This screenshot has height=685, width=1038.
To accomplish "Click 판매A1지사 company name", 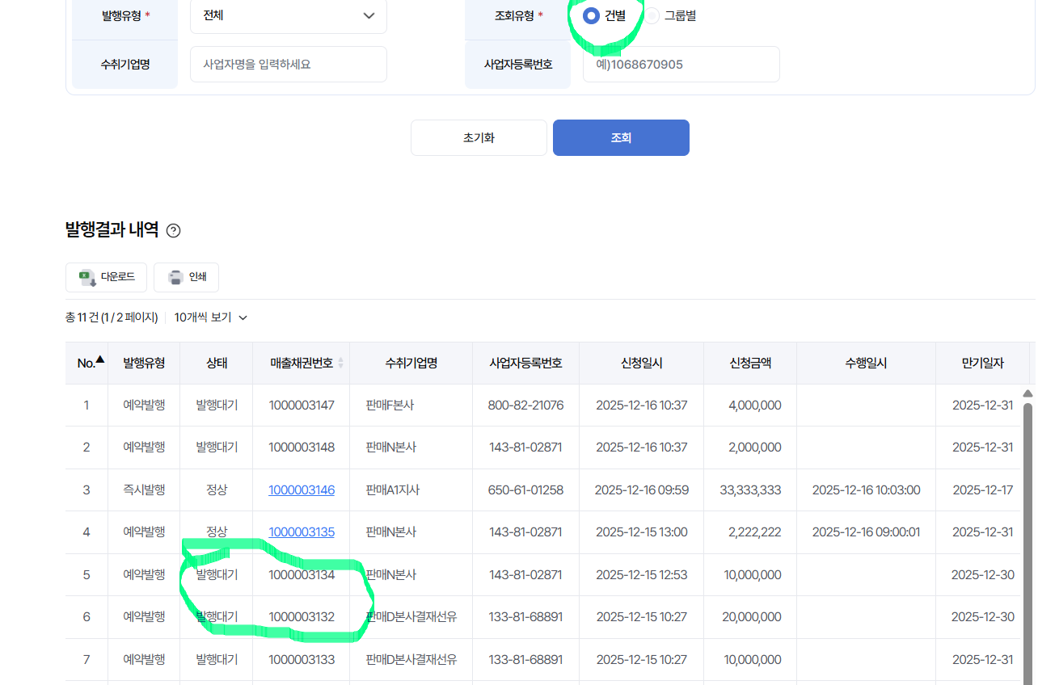I will coord(392,490).
